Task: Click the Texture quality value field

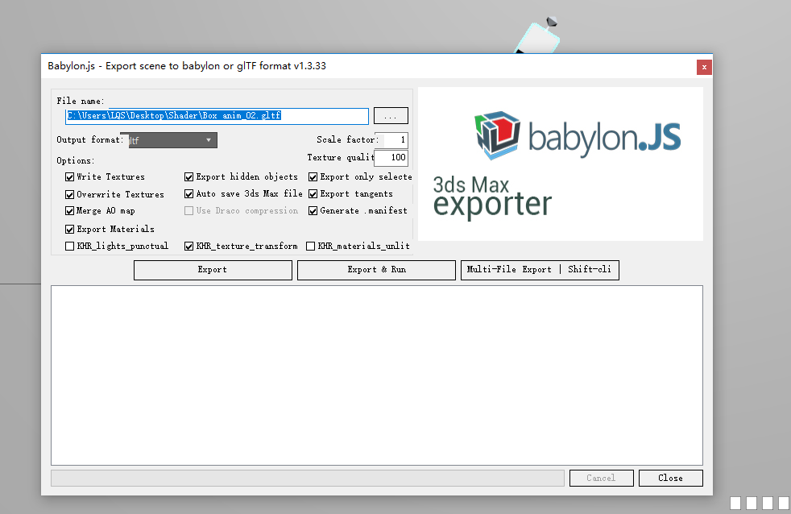Action: [x=391, y=158]
